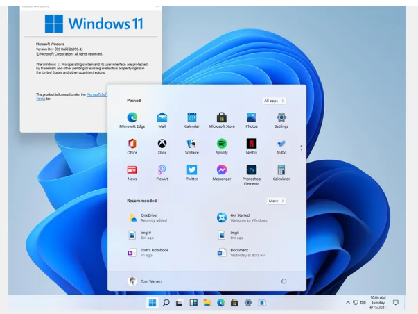Launch Photoshop Elements

tap(252, 175)
